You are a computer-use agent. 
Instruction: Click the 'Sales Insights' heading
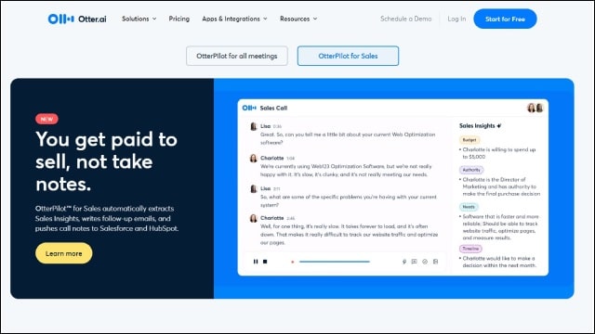(x=477, y=126)
